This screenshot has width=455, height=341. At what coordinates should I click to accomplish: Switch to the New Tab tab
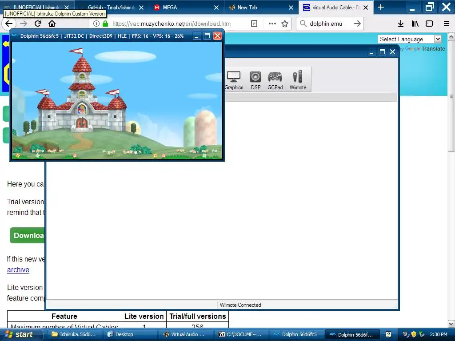click(261, 8)
